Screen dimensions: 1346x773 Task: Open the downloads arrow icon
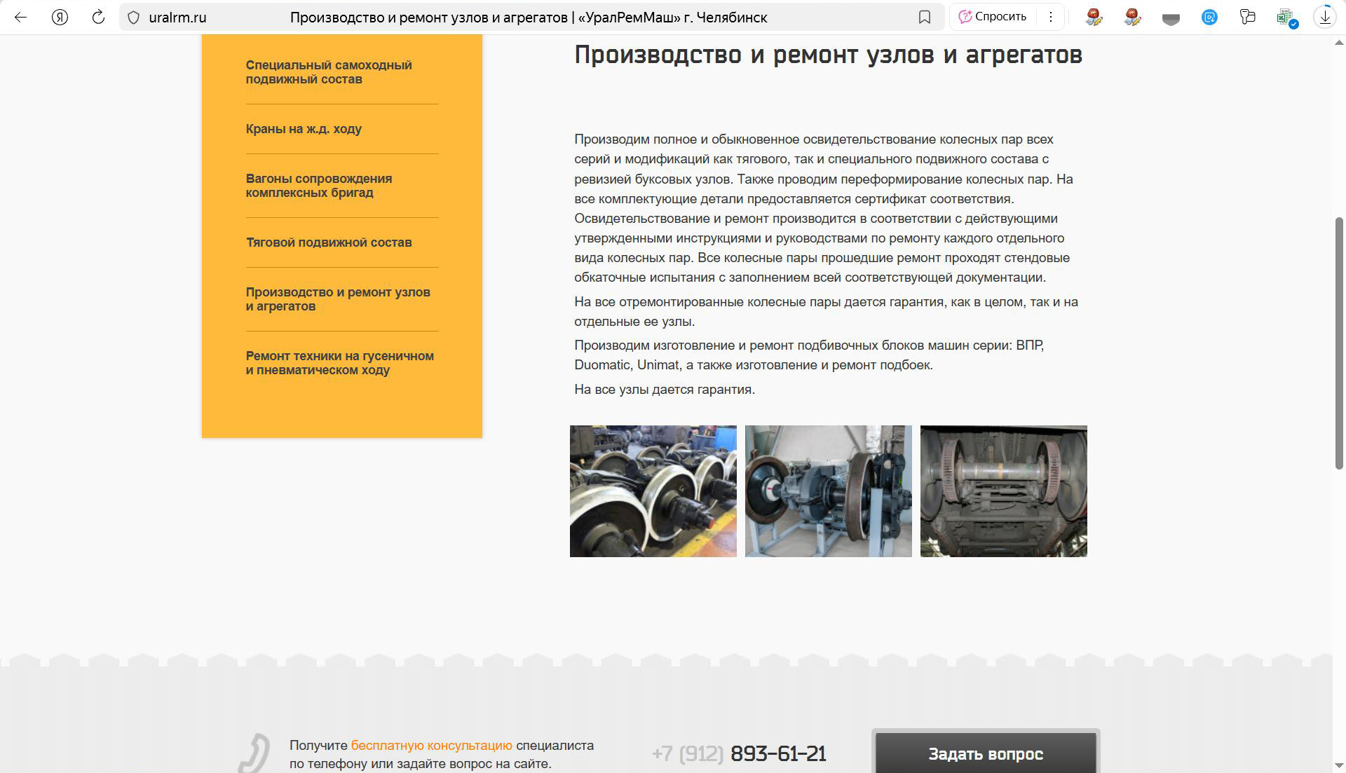click(1324, 18)
